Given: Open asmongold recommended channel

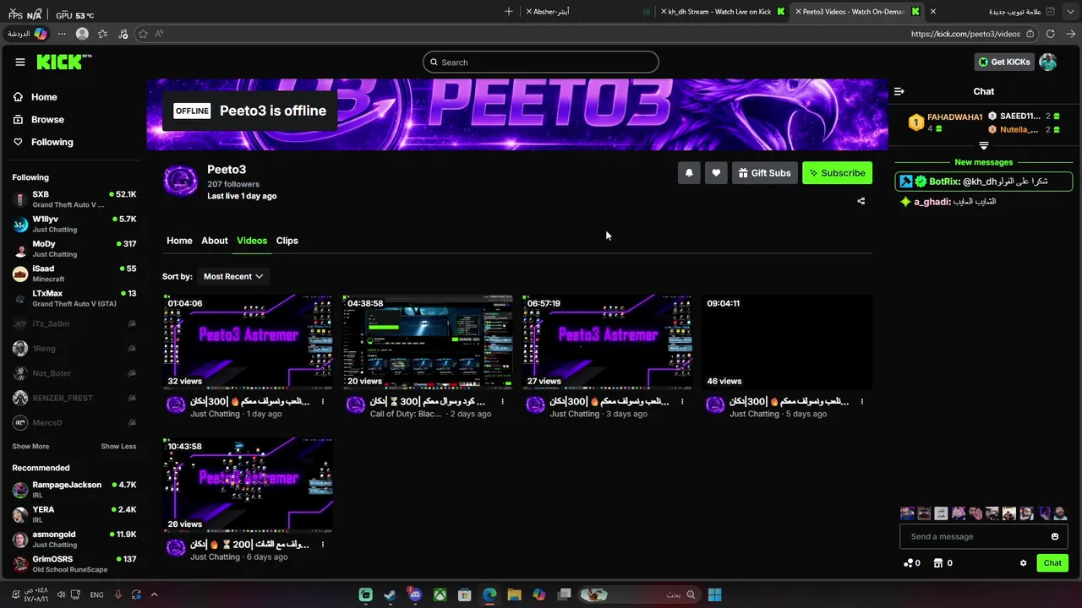Looking at the screenshot, I should pyautogui.click(x=74, y=539).
